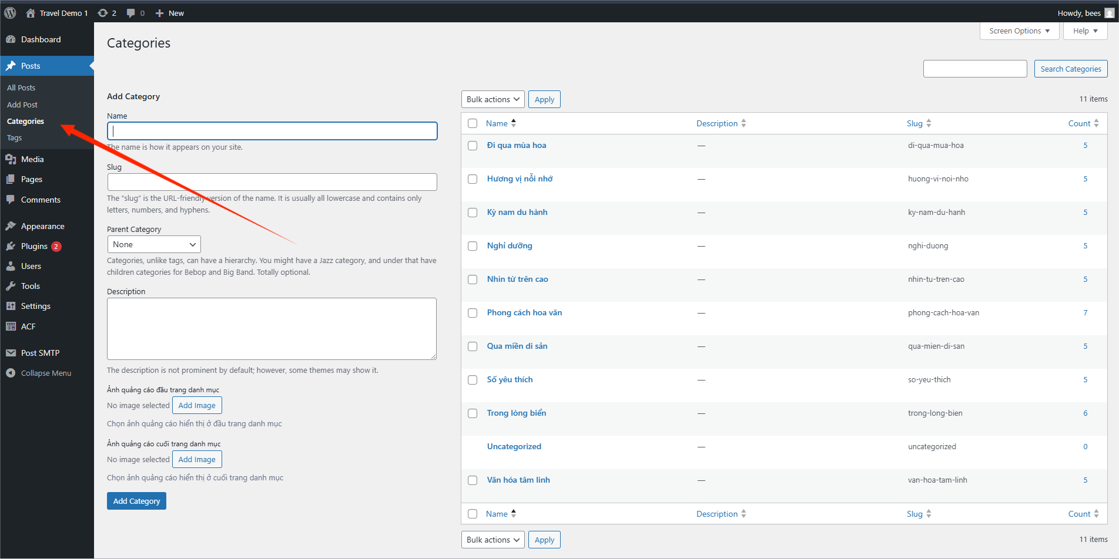Go to the Tags submenu item
1119x559 pixels.
(15, 138)
